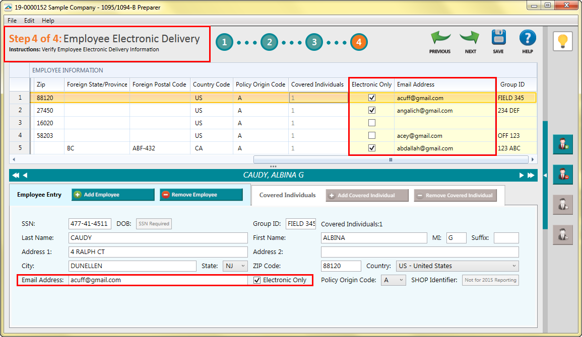Switch to the Covered Individuals tab

(x=287, y=195)
